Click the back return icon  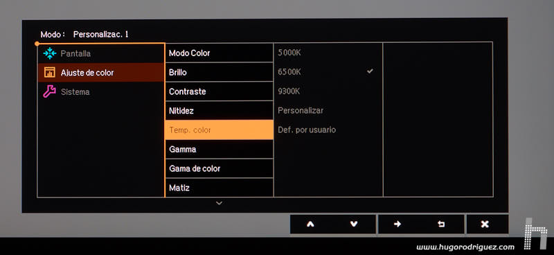click(x=441, y=225)
